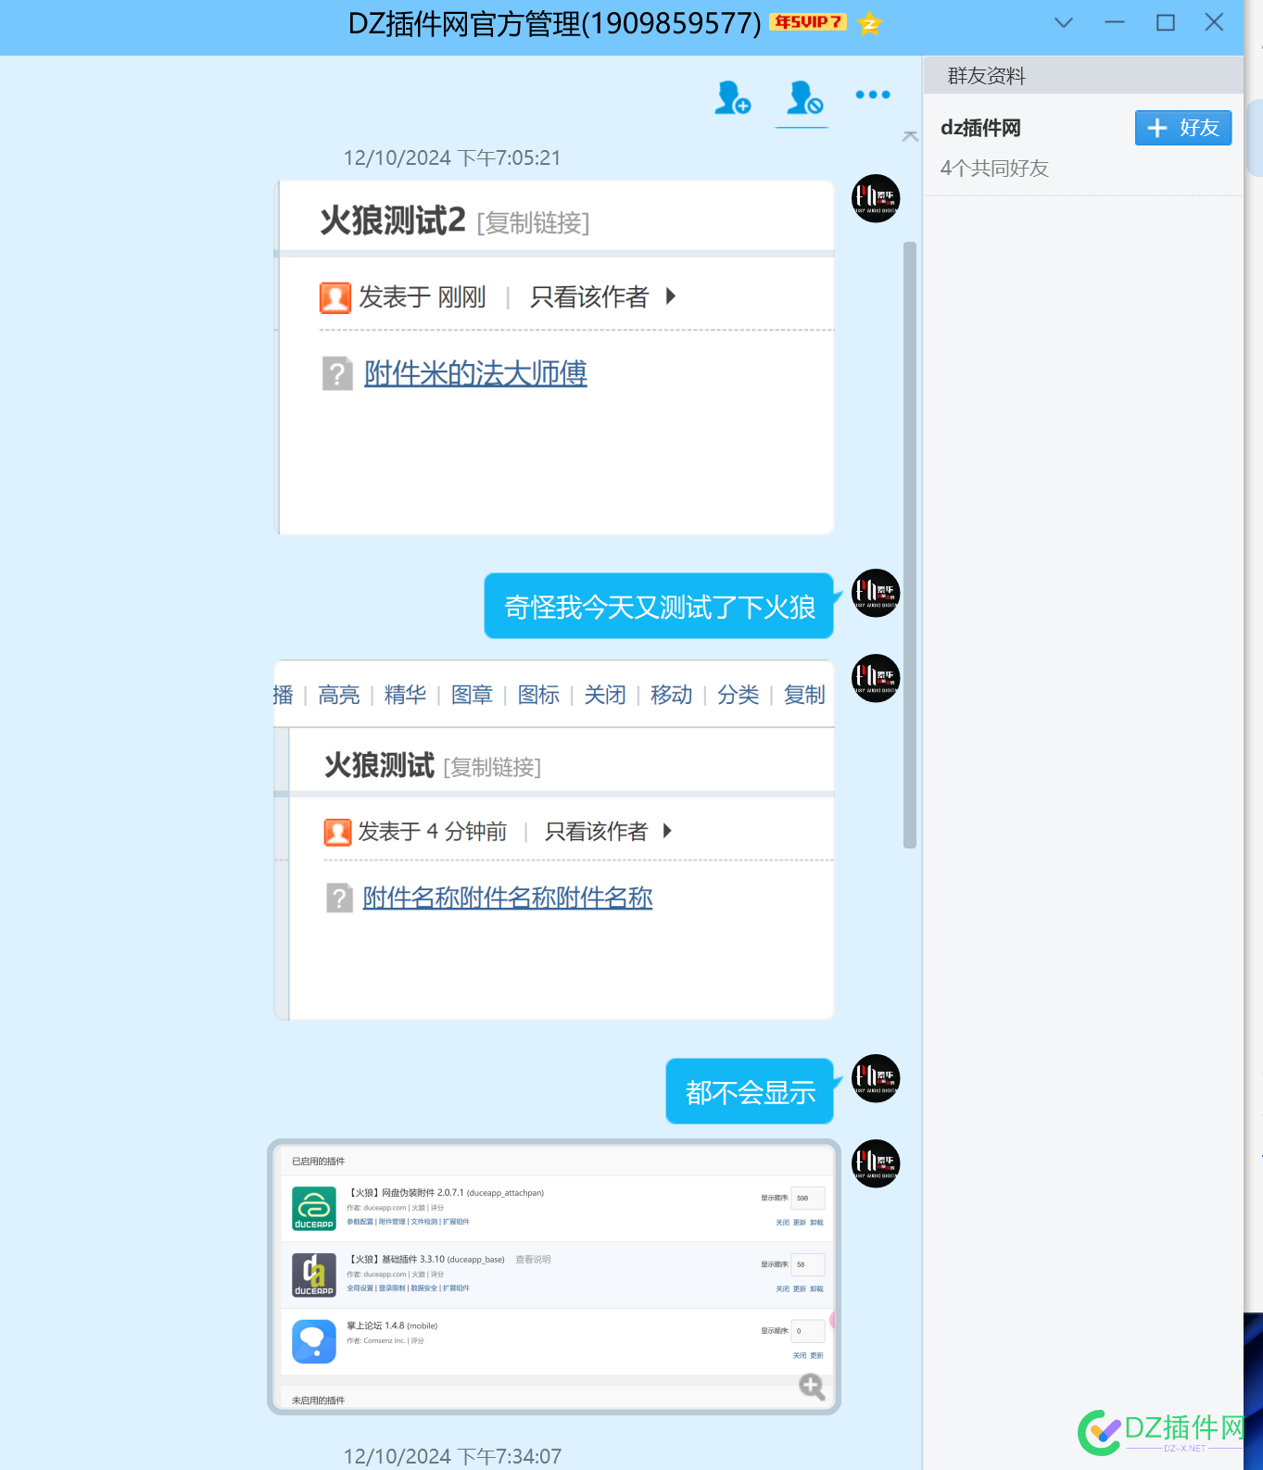Click the yellow star badge in title

869,22
